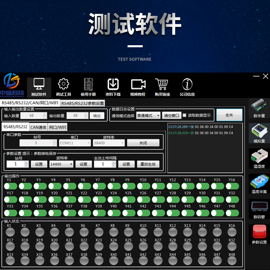This screenshot has width=270, height=270.
Task: Click the red RESET 参数设置 icon
Action: (x=259, y=234)
